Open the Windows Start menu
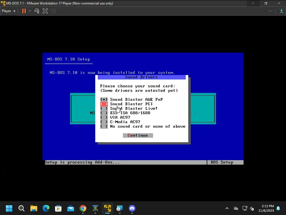Screen dimensions: 286x215 click(9, 208)
